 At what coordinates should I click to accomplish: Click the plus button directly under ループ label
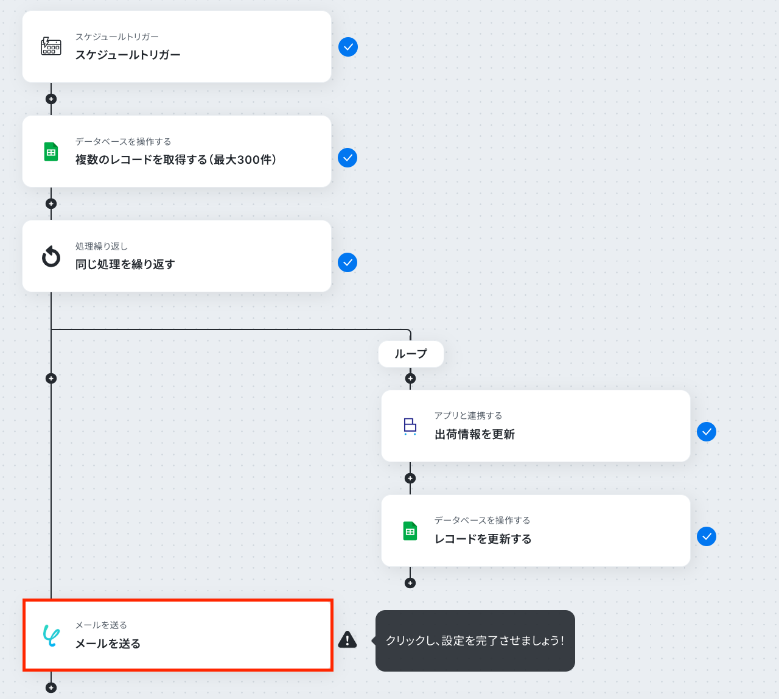point(410,378)
